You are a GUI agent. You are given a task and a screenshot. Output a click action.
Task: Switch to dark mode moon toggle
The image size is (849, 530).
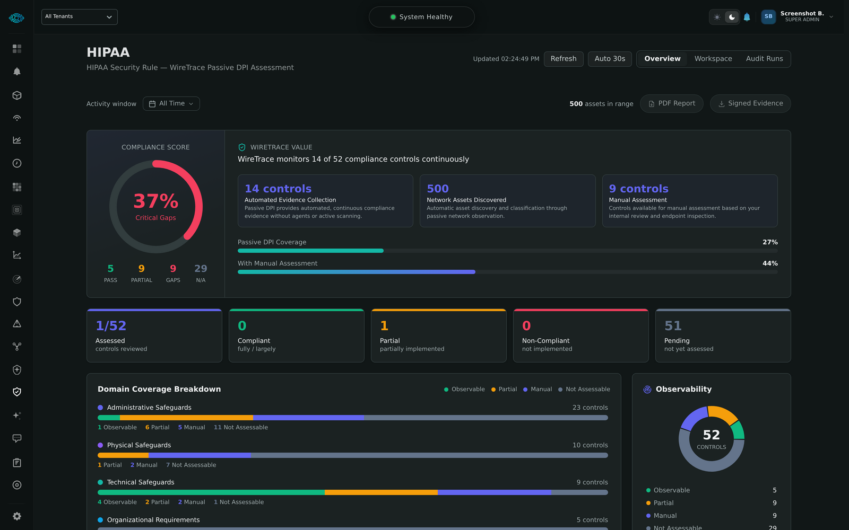[x=732, y=17]
